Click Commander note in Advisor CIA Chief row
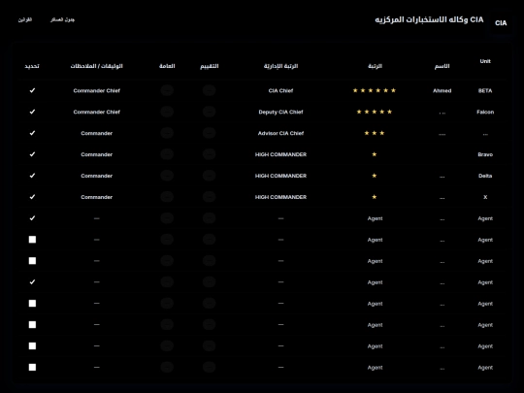 (97, 133)
